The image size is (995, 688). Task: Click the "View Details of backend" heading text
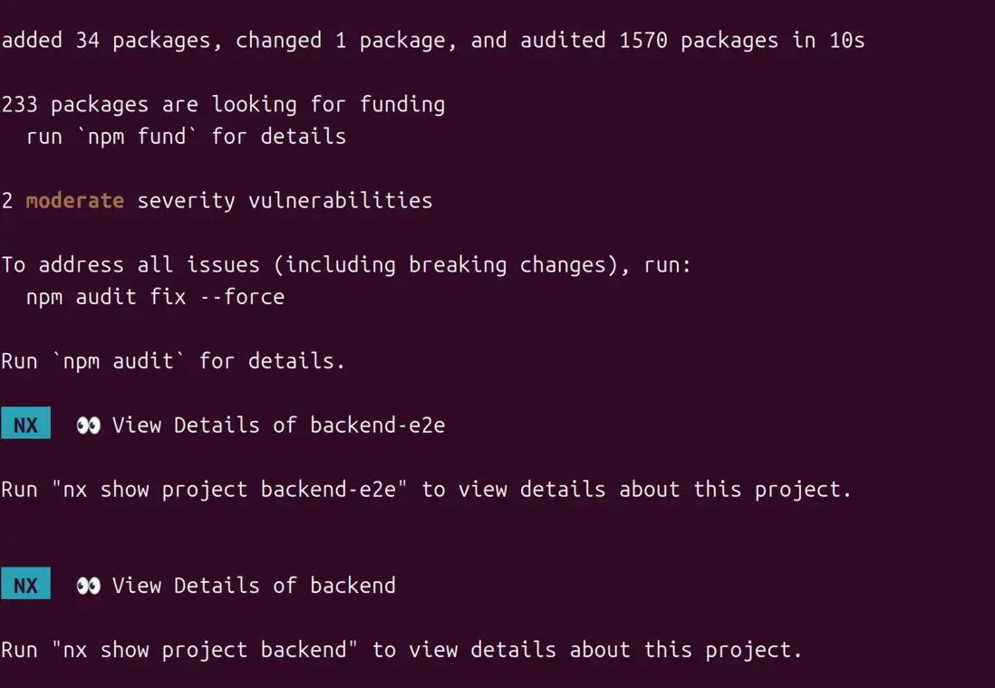[x=254, y=585]
